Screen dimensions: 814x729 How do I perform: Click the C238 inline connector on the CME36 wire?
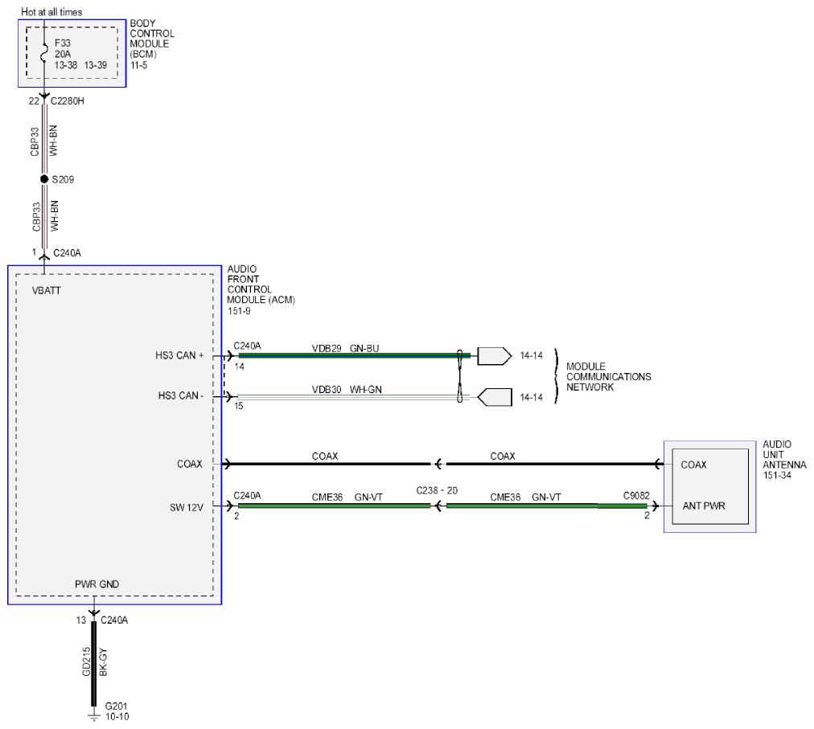point(438,506)
